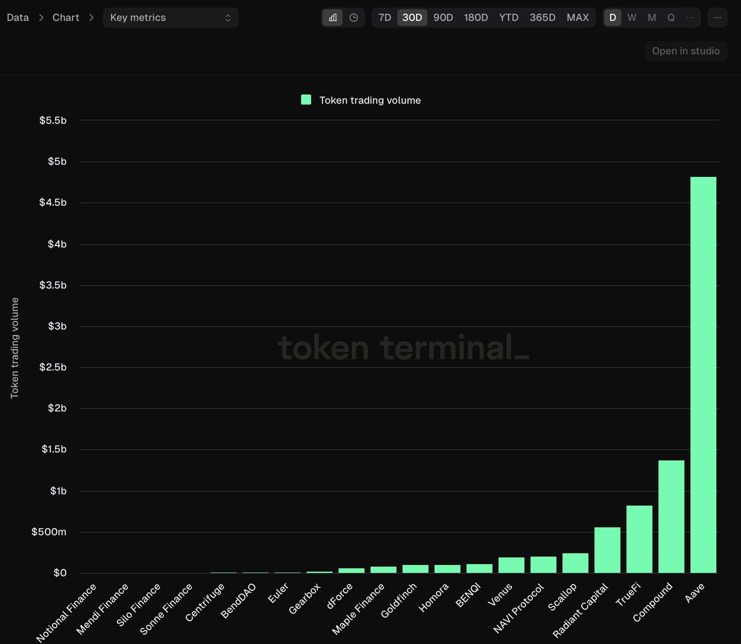This screenshot has width=741, height=644.
Task: Switch to bar chart view icon
Action: tap(332, 18)
